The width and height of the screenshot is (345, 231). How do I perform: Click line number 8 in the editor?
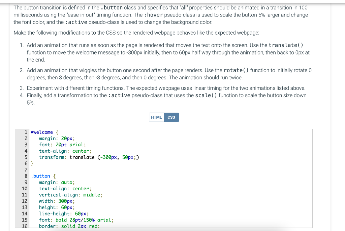(x=26, y=176)
